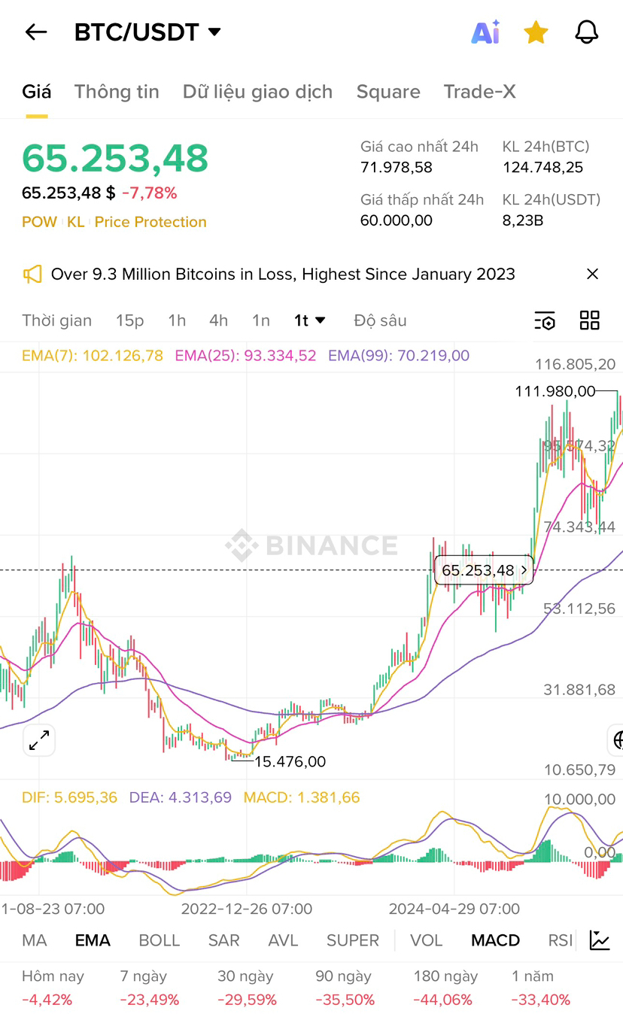Open chart settings icon beside Độ sâu
623x1014 pixels.
coord(545,320)
